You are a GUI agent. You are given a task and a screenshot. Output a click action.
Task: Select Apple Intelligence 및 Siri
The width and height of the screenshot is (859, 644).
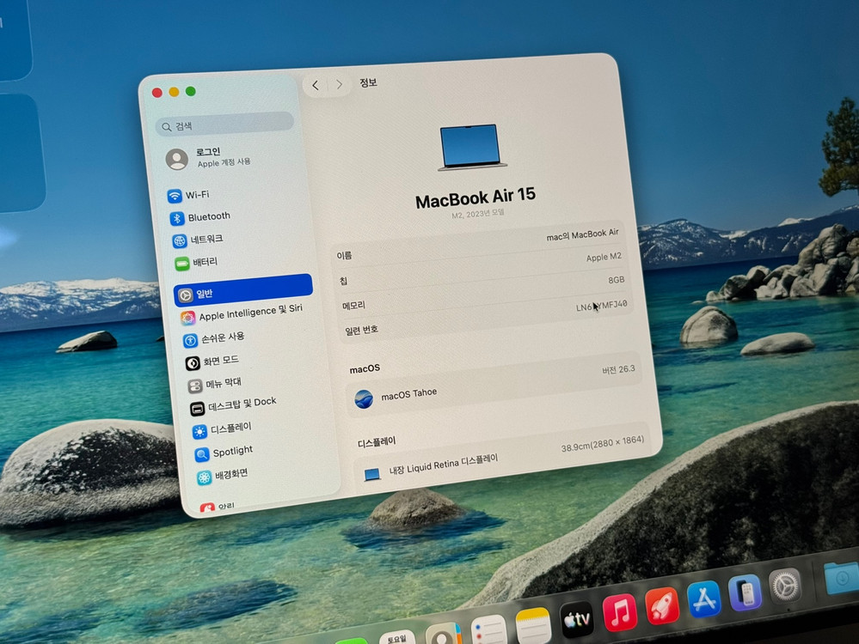249,315
